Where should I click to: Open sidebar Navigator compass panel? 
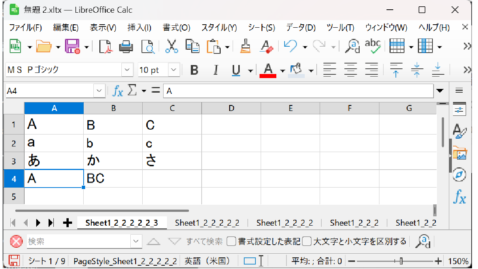point(459,174)
